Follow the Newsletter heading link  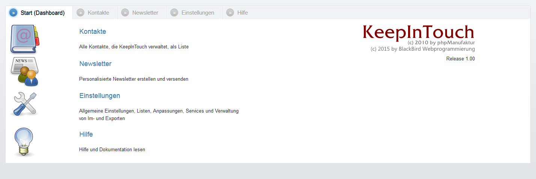coord(95,64)
